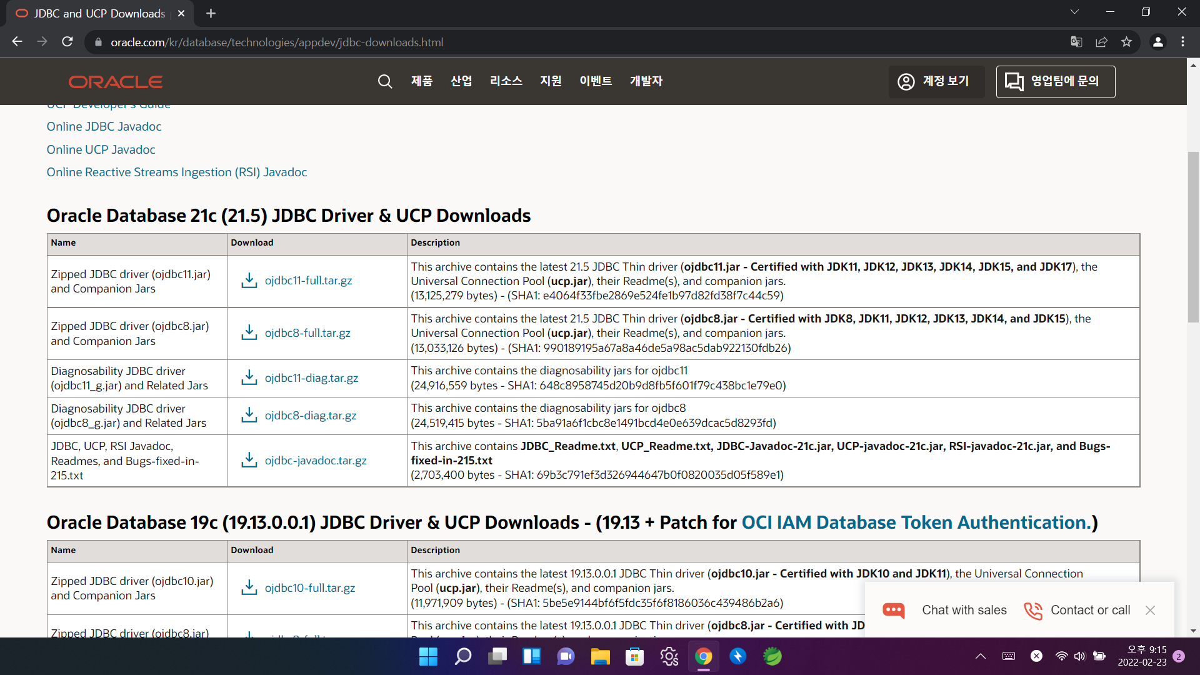Open the 개발자 navigation menu
1200x675 pixels.
pos(646,81)
